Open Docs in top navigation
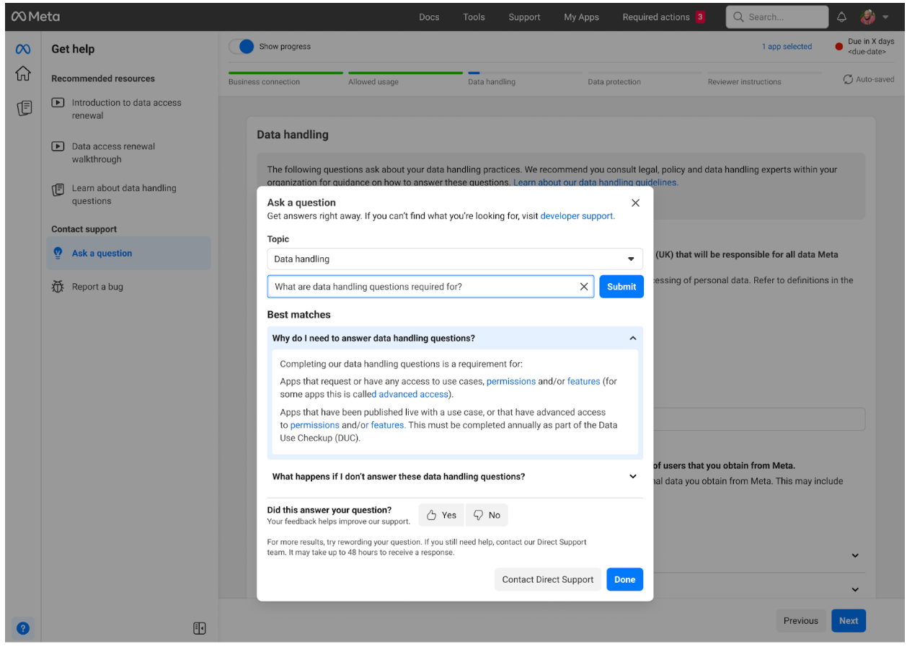 pos(429,17)
